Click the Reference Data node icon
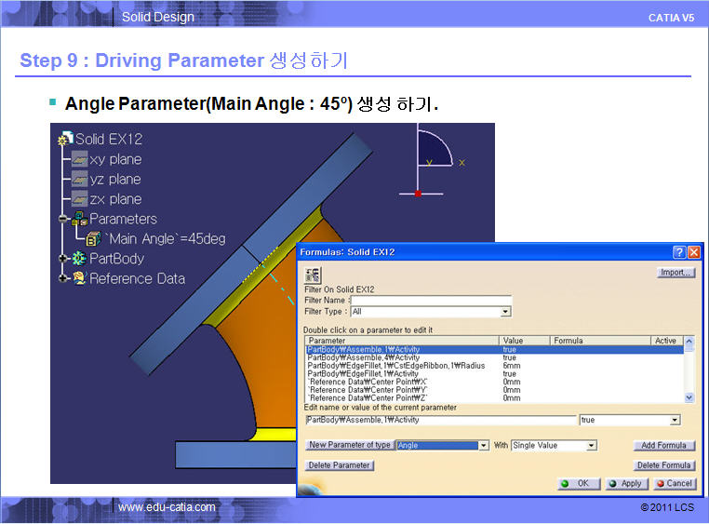709x524 pixels. coord(79,278)
